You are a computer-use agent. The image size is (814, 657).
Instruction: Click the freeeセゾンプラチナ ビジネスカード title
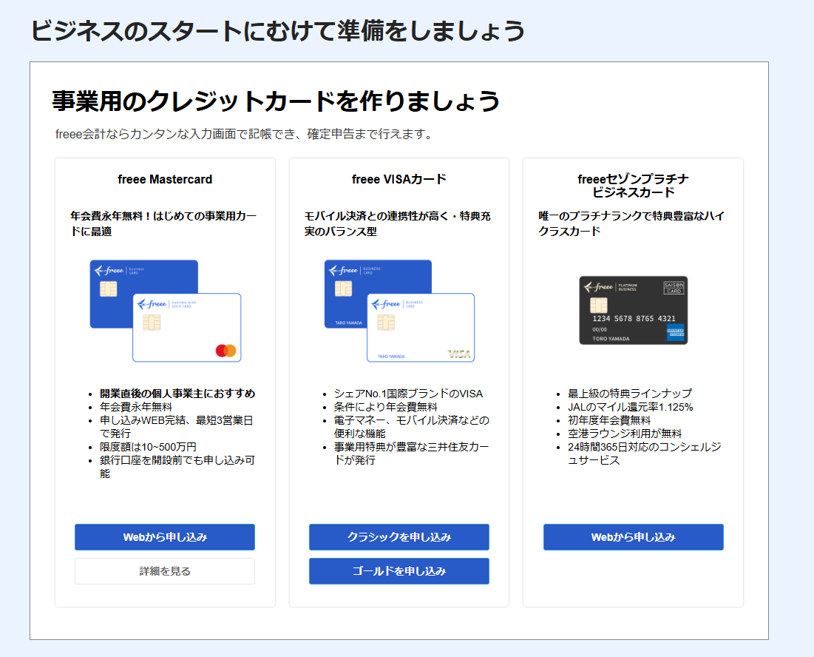tap(634, 186)
